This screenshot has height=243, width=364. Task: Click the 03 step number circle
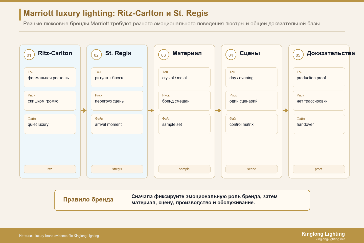(164, 55)
